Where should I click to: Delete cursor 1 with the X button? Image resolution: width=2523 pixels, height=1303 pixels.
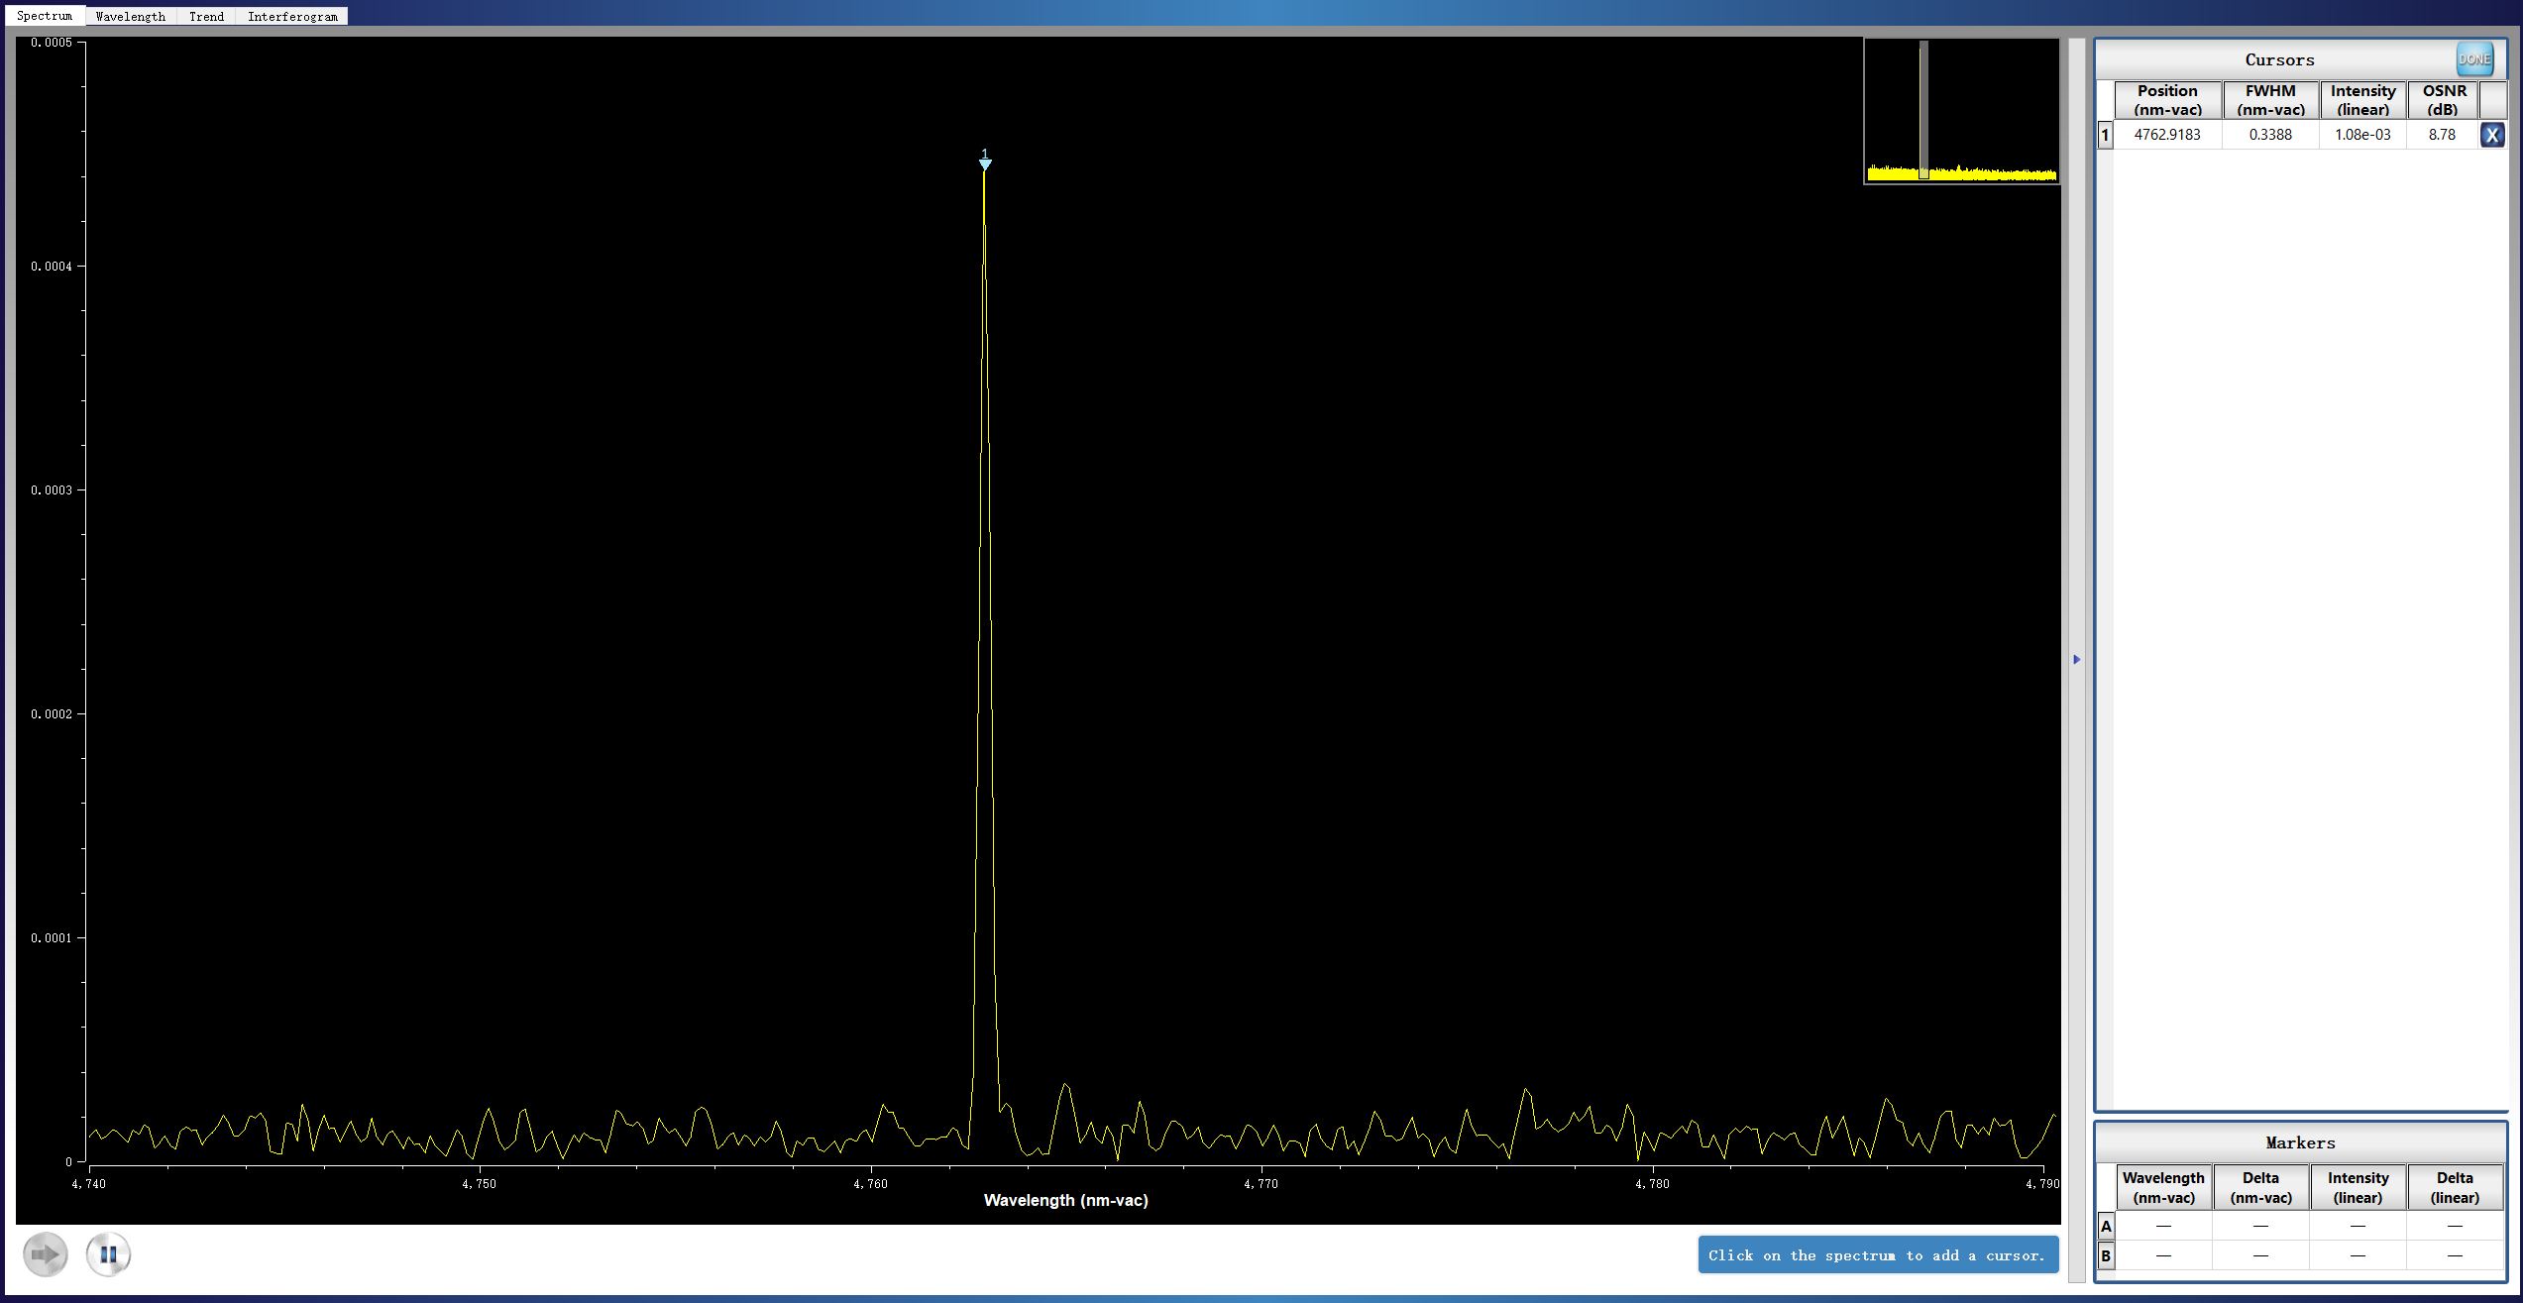(2491, 135)
